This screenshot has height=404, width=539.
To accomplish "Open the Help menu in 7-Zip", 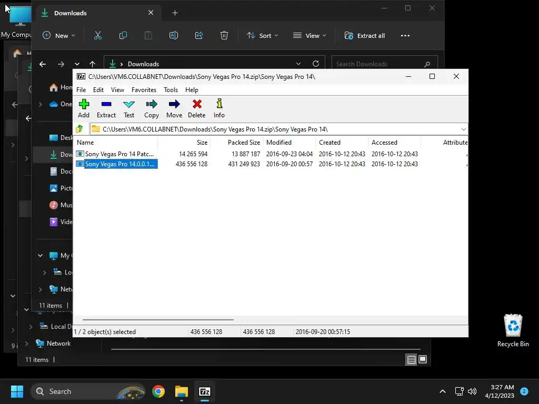I will tap(192, 89).
